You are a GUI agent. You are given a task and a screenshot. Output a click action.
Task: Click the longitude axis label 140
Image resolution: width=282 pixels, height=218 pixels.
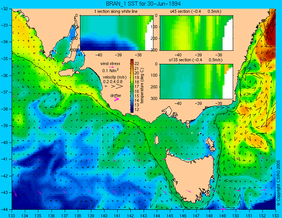point(104,216)
